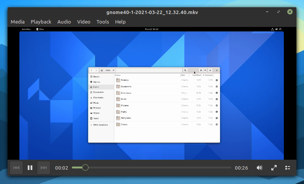This screenshot has width=304, height=184.
Task: Click the Name column header in recorded Files
Action: point(147,75)
